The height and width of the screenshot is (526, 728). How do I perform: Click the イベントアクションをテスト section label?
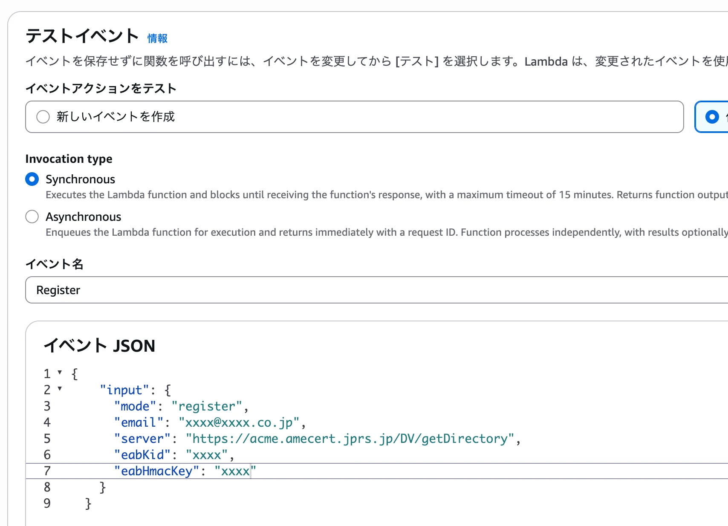tap(101, 88)
